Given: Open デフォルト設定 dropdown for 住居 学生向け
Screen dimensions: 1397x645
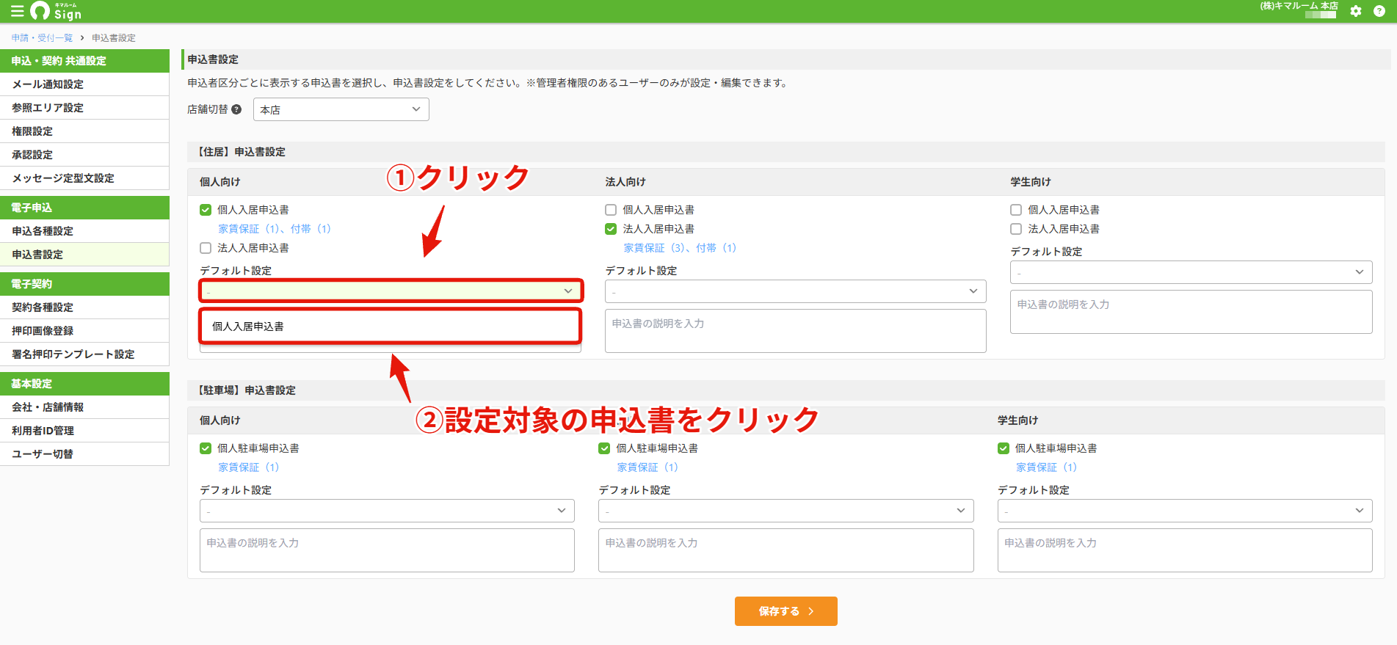Looking at the screenshot, I should click(x=1191, y=272).
